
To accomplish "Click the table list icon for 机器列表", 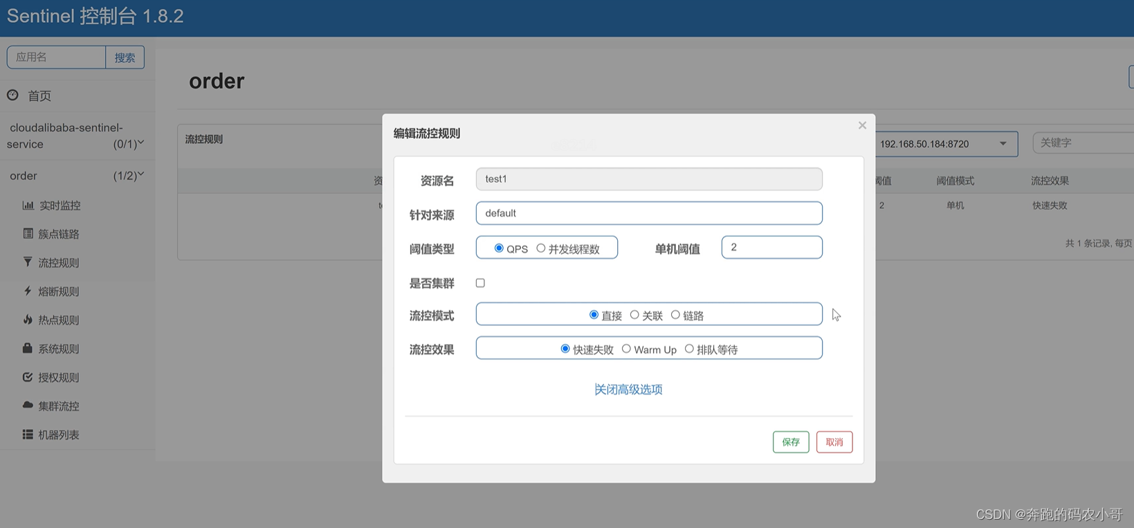I will click(x=28, y=434).
